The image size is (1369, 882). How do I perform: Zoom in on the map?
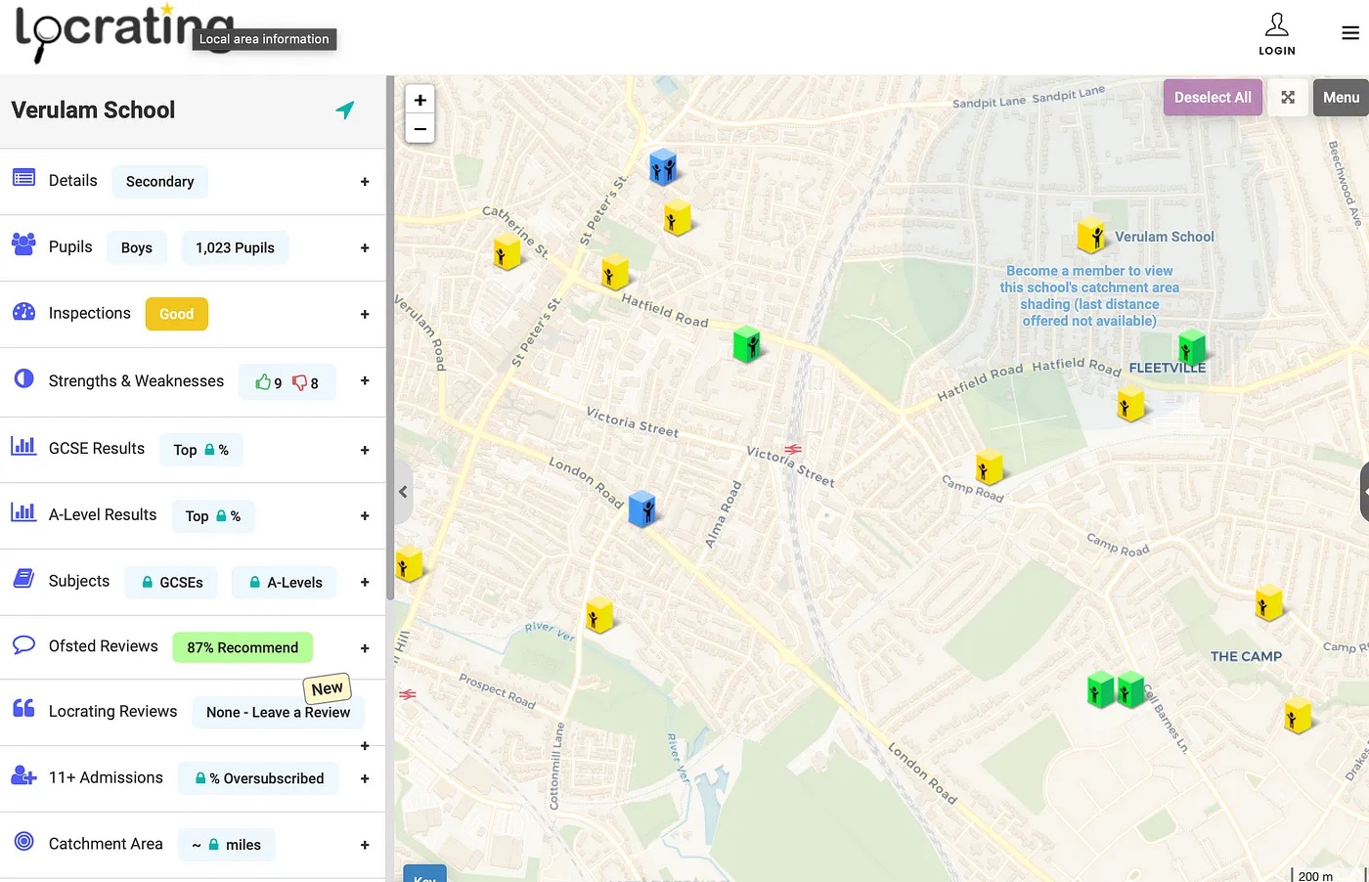[420, 100]
